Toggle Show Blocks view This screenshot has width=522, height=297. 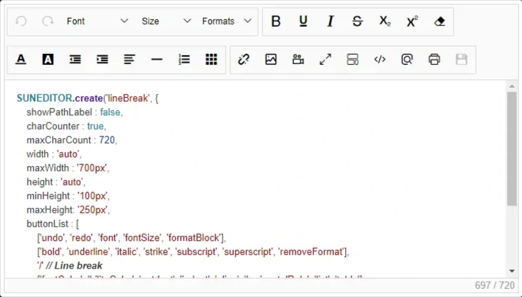point(353,60)
